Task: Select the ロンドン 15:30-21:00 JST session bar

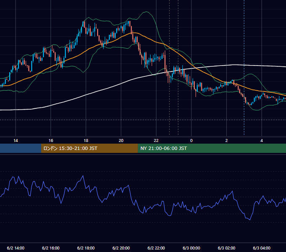Action: click(89, 148)
